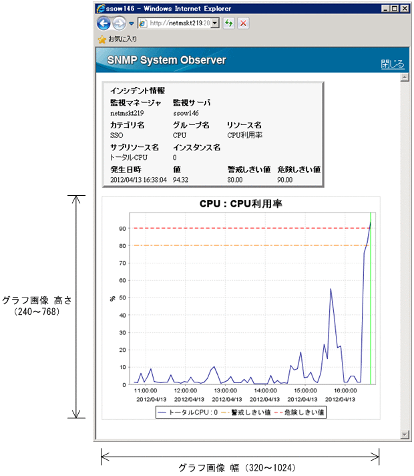This screenshot has height=476, width=414.
Task: Click the 監視マネージャ label
Action: coord(136,103)
